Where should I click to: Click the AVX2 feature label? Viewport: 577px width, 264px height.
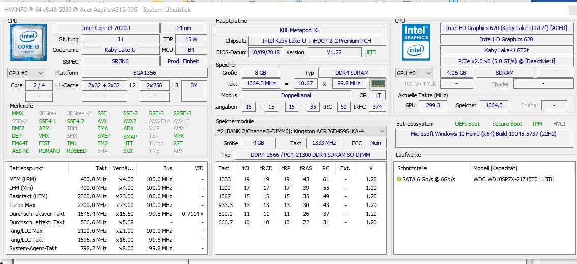(x=130, y=121)
